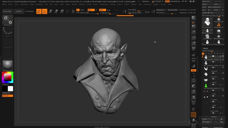This screenshot has height=128, width=228.
Task: Pick a color from the color picker square
Action: (x=7, y=77)
